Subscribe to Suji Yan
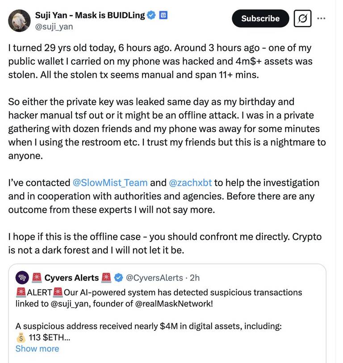 point(260,18)
